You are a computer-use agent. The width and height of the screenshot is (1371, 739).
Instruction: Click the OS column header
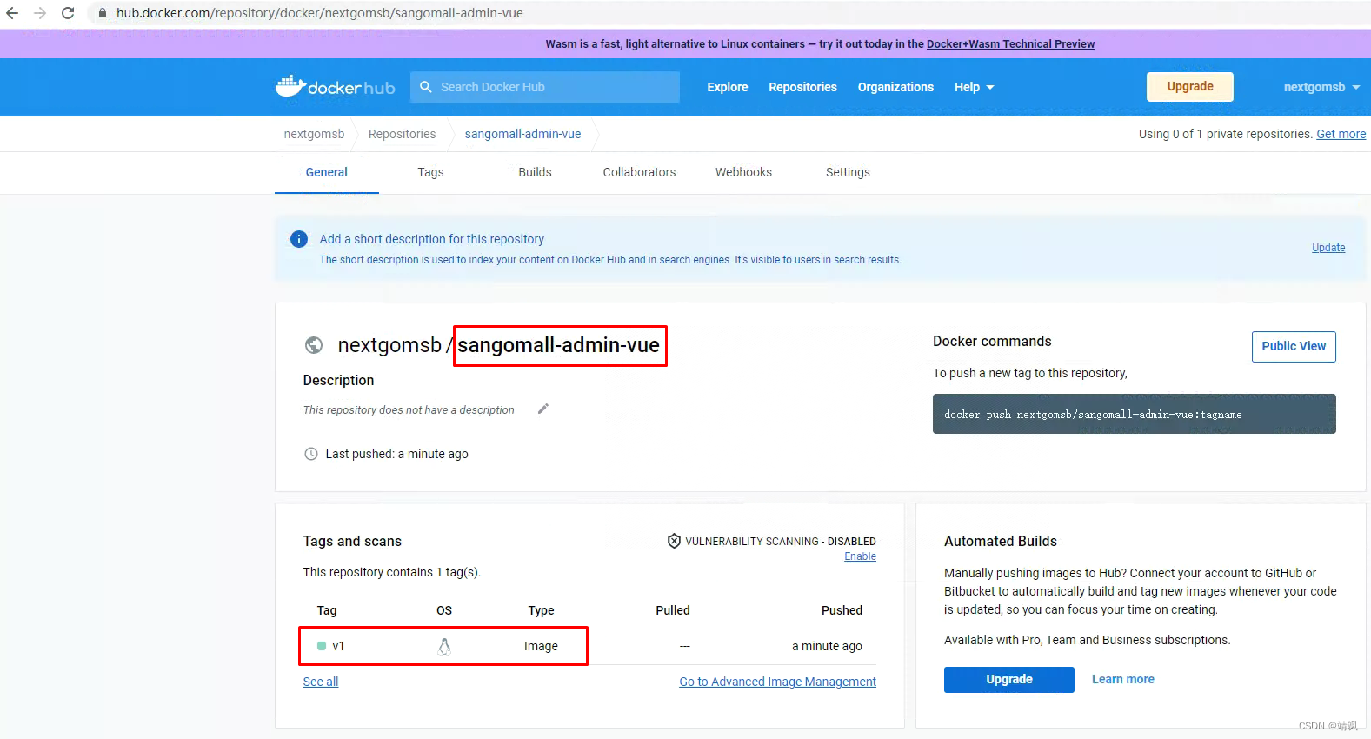tap(444, 610)
